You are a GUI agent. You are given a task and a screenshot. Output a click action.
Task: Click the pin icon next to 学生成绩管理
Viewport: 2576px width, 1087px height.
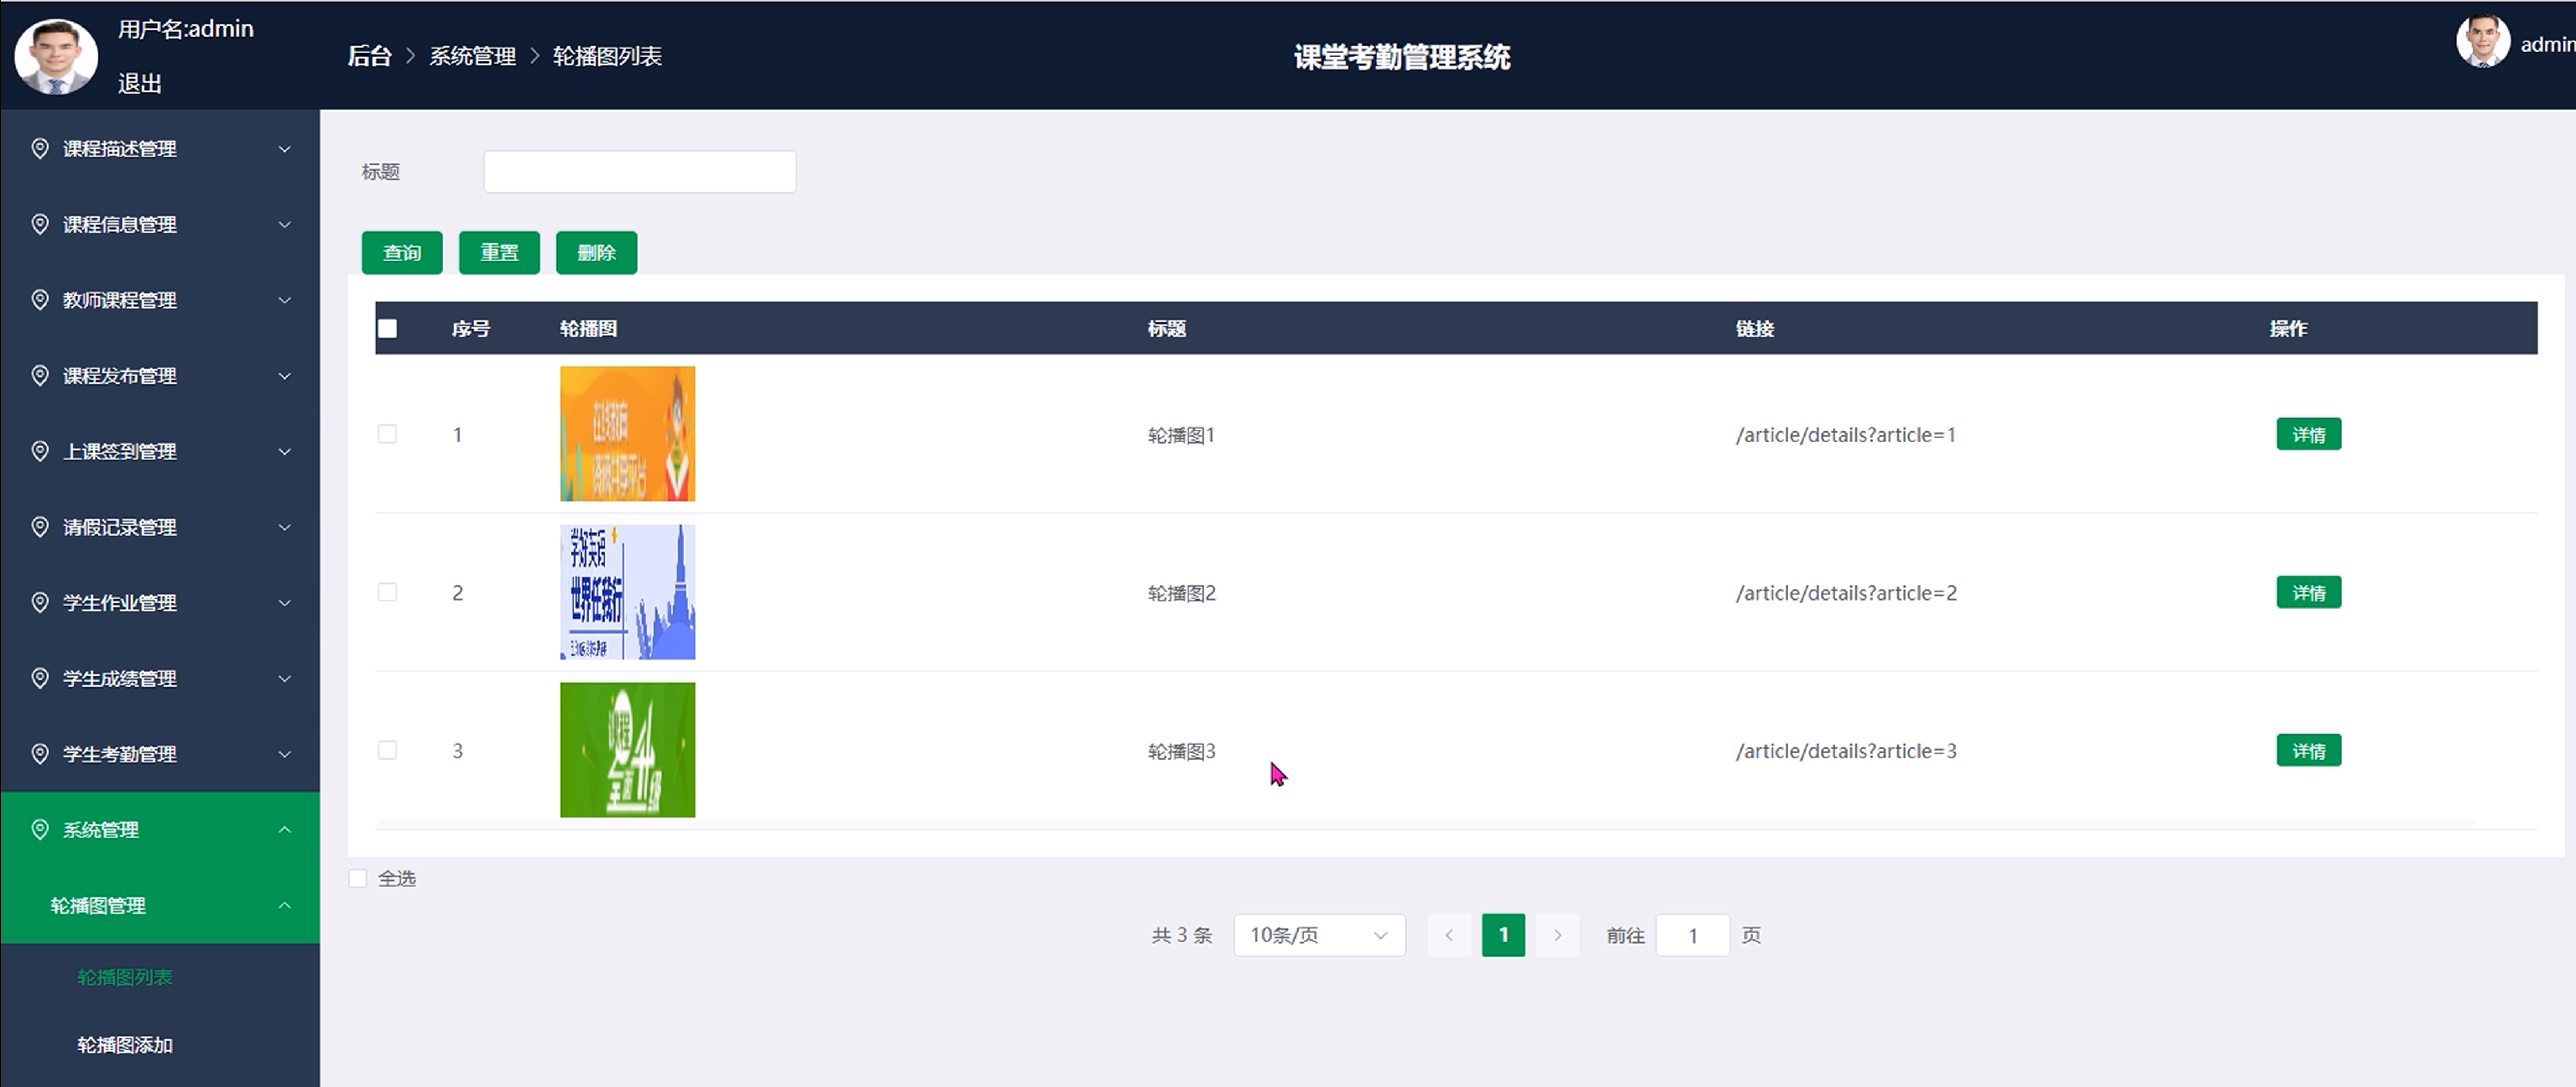(x=40, y=678)
